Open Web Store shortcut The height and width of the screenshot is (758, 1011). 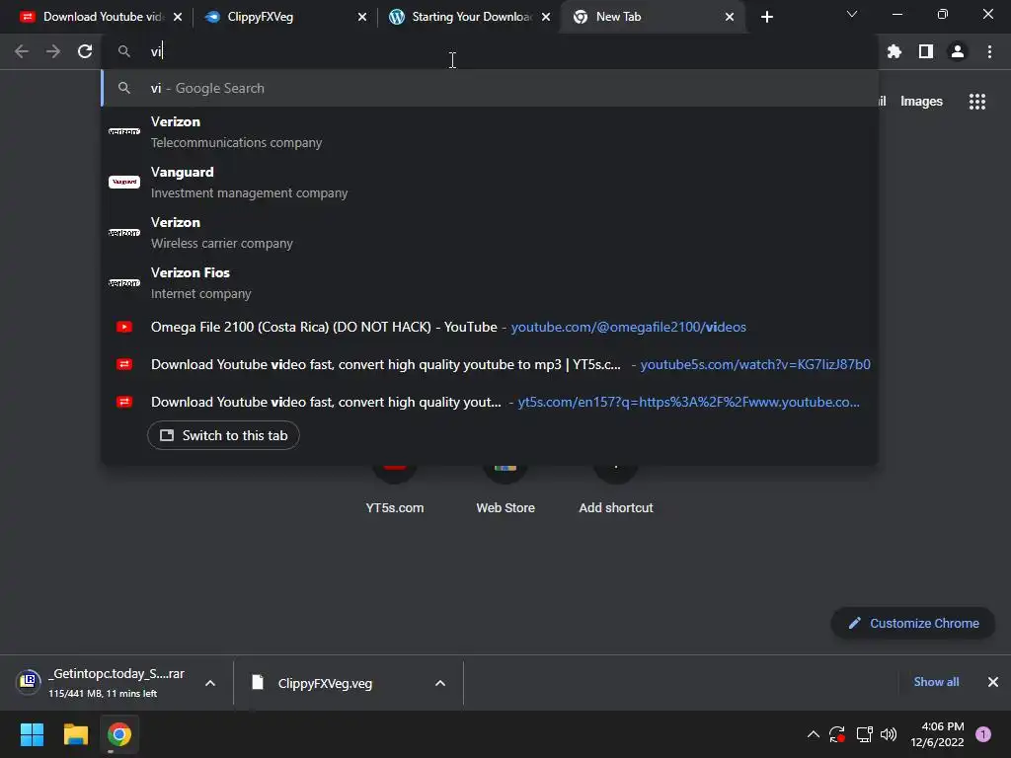pos(505,490)
